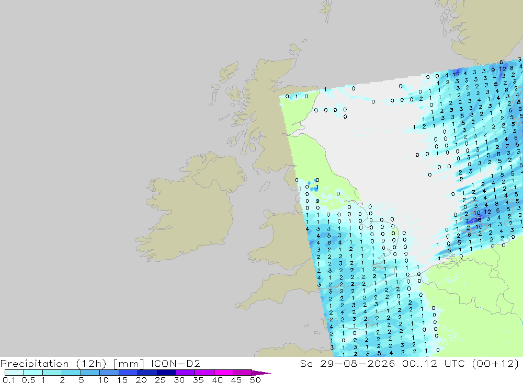
Task: Click the '17' precipitation value near Norway
Action: (x=456, y=74)
